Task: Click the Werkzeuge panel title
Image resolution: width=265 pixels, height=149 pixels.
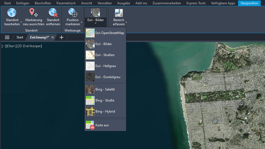Action: pyautogui.click(x=72, y=30)
